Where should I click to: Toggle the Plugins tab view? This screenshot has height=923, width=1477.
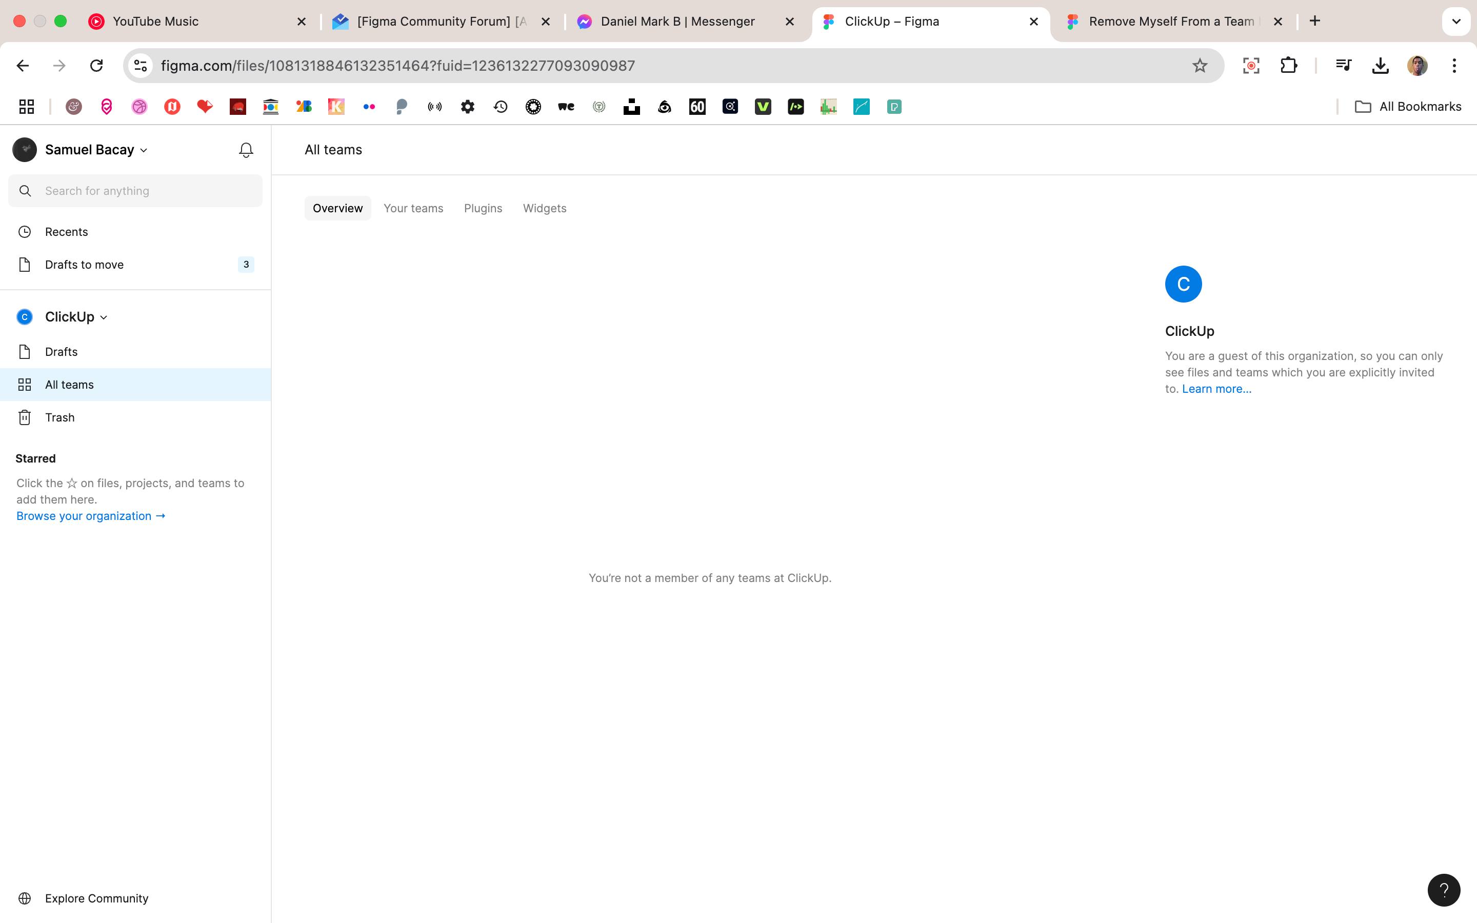pos(483,207)
